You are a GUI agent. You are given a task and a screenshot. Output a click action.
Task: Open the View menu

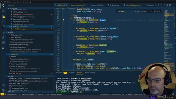15,2
